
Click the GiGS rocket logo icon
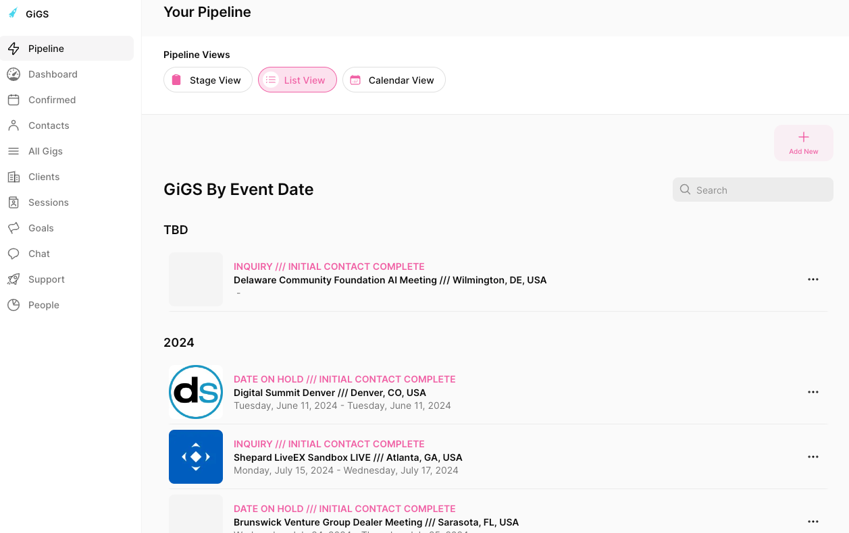coord(13,13)
